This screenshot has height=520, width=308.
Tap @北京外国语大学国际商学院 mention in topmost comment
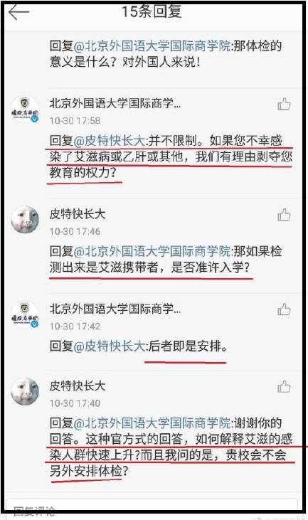pyautogui.click(x=152, y=46)
